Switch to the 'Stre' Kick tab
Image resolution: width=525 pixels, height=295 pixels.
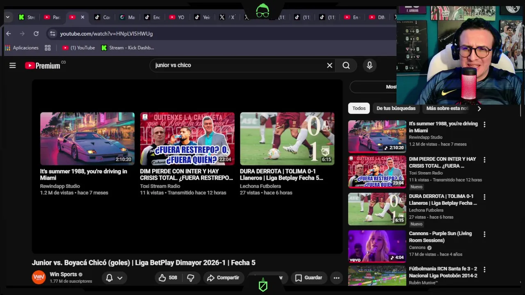pos(27,17)
